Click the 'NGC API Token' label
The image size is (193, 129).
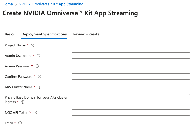click(x=17, y=113)
